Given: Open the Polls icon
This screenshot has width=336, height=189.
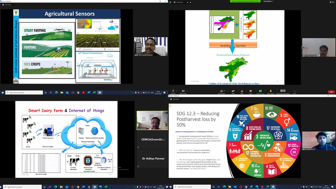Looking at the screenshot, I should coord(242,91).
